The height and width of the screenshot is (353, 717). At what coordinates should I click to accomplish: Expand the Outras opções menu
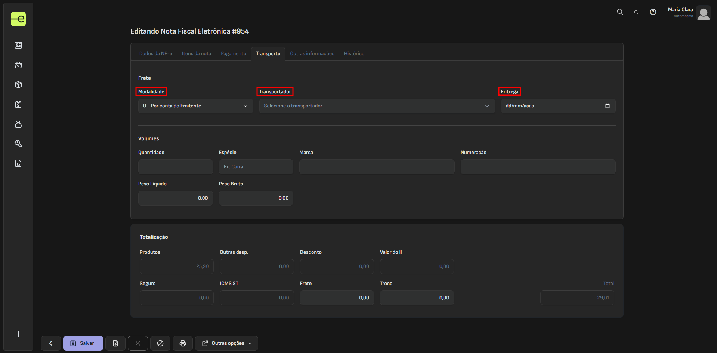226,343
